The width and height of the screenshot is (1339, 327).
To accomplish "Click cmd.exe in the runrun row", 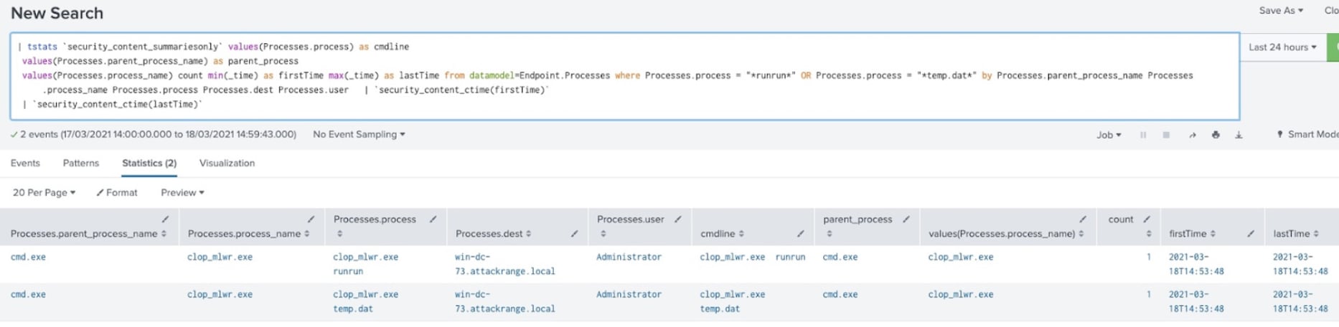I will point(28,257).
